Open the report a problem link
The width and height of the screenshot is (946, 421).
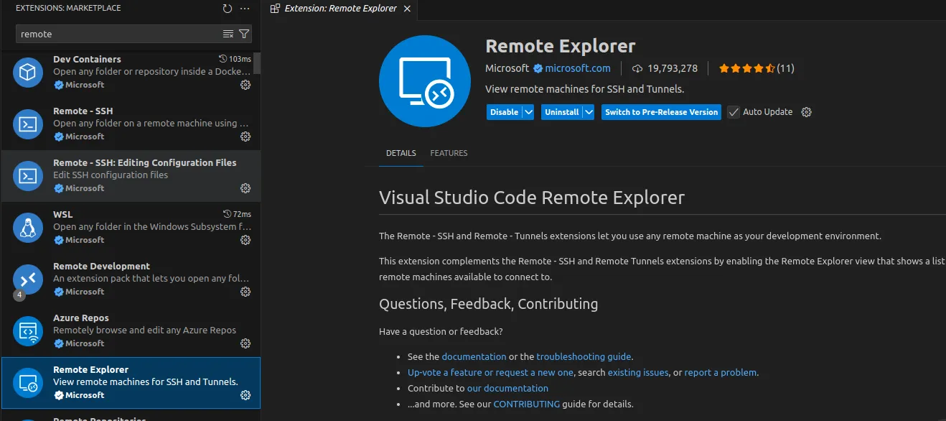[x=720, y=372]
